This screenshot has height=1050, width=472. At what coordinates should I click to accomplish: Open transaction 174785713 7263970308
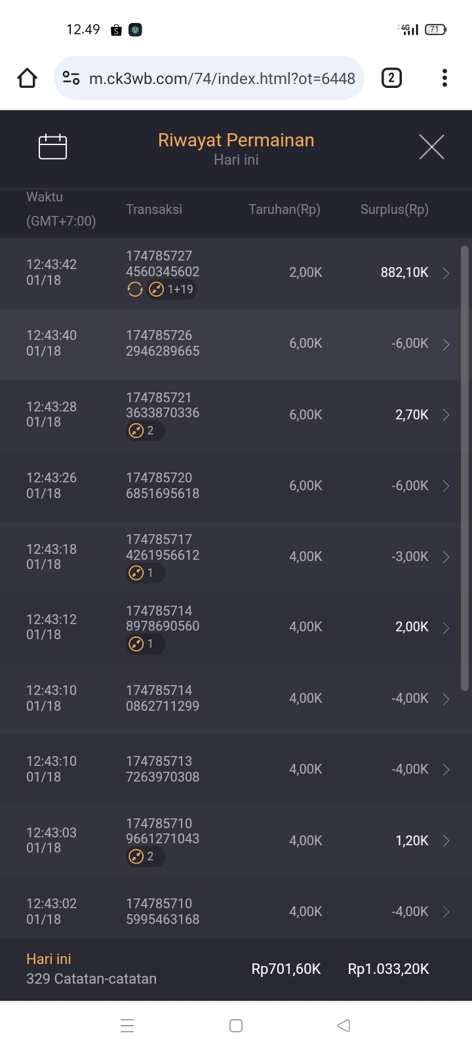click(x=163, y=769)
